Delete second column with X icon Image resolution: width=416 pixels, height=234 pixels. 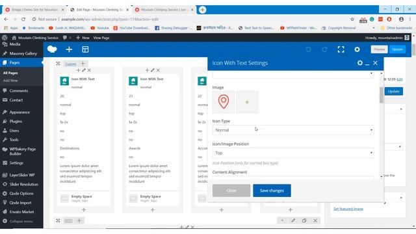158,70
